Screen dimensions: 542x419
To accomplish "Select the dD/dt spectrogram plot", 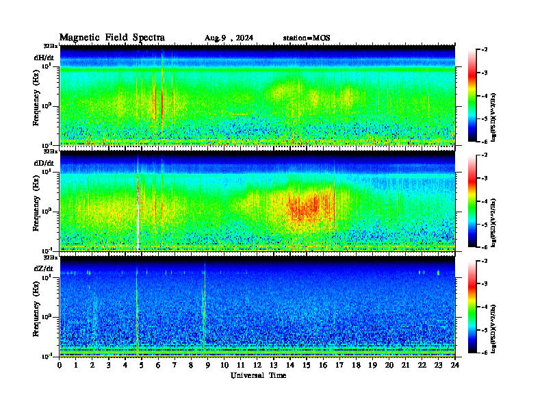I will (x=257, y=202).
